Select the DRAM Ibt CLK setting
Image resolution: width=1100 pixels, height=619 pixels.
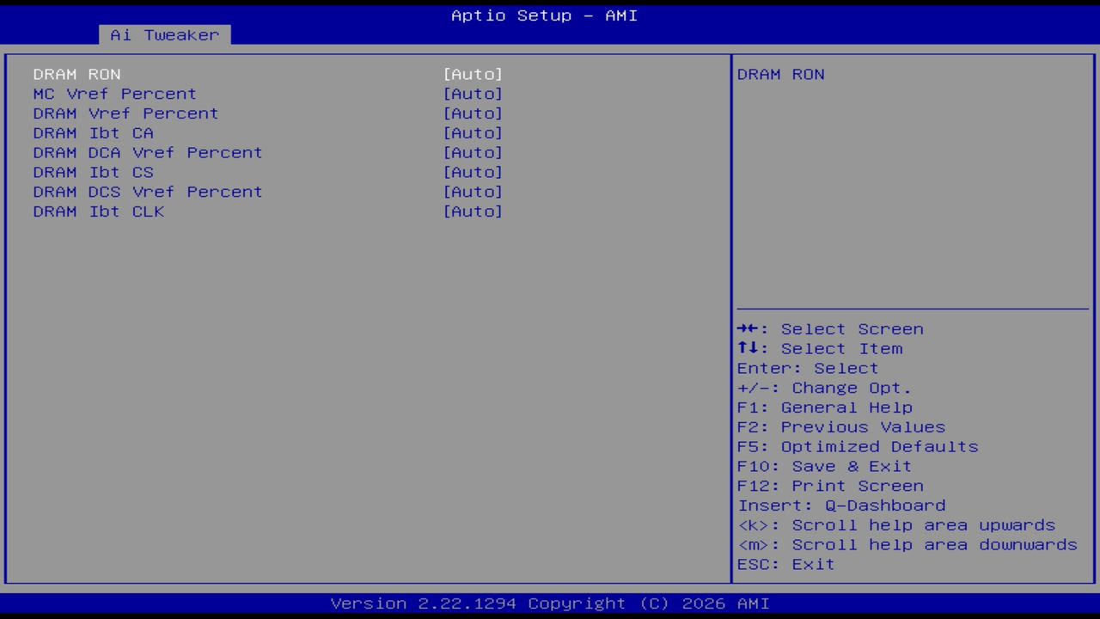point(98,211)
